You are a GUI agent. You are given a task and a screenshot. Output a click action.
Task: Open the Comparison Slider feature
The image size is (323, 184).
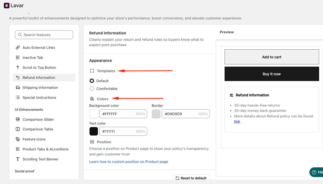point(44,119)
